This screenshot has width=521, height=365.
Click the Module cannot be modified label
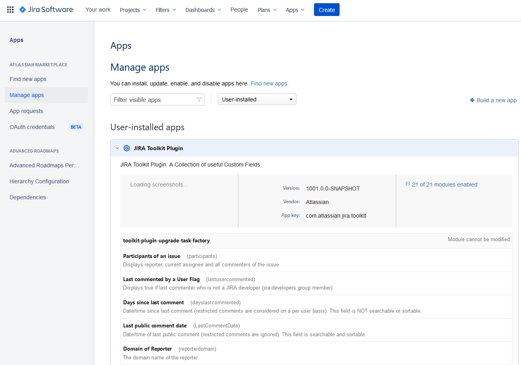479,240
